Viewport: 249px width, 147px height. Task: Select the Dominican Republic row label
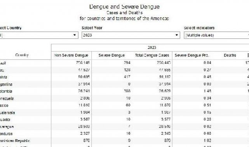pos(15,141)
